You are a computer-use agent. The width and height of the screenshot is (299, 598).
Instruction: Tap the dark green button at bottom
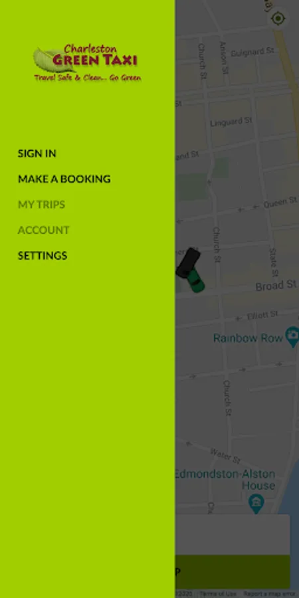point(233,571)
